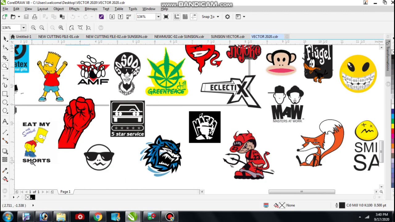
Task: Click the outline color black swatch in status bar
Action: (342, 205)
